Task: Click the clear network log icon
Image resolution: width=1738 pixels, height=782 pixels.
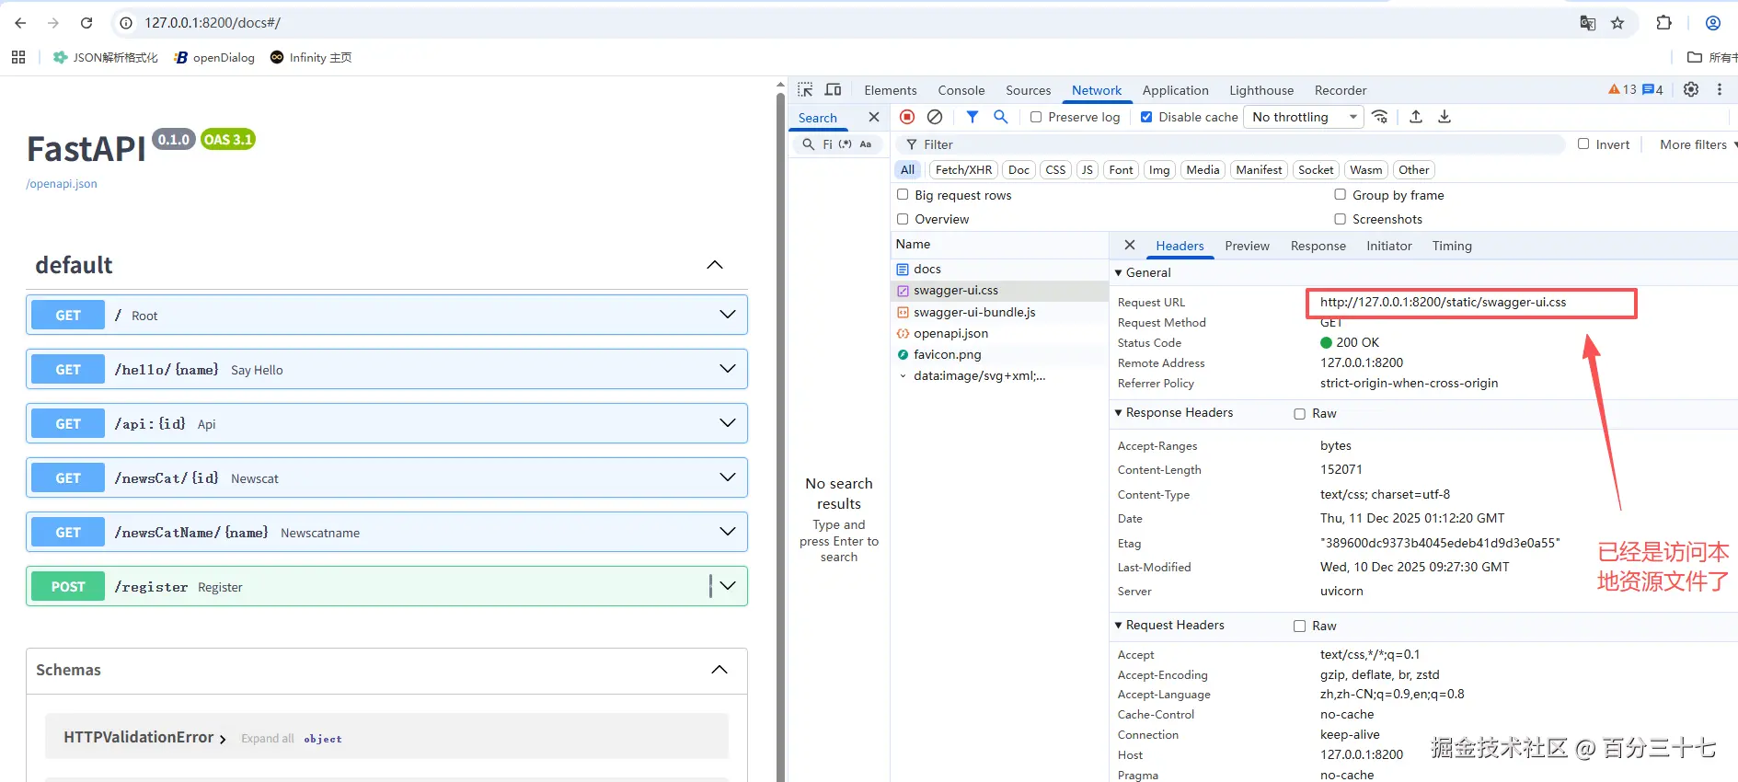Action: (935, 117)
